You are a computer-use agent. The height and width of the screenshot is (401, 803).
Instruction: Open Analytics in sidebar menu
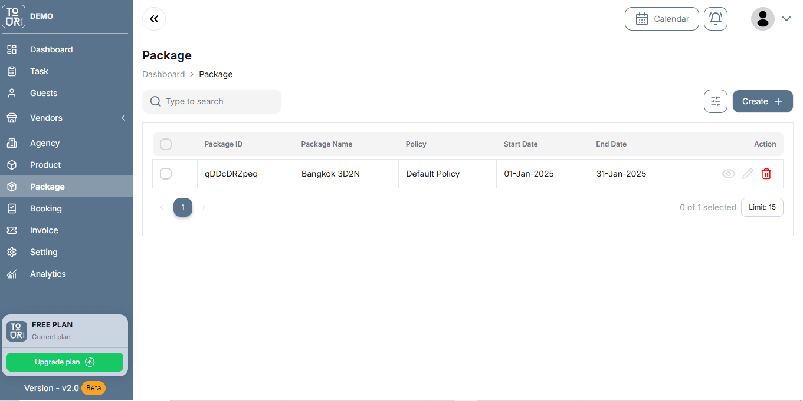pyautogui.click(x=66, y=274)
